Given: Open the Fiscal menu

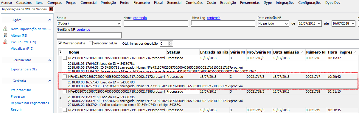Looking at the screenshot, I should [158, 3].
